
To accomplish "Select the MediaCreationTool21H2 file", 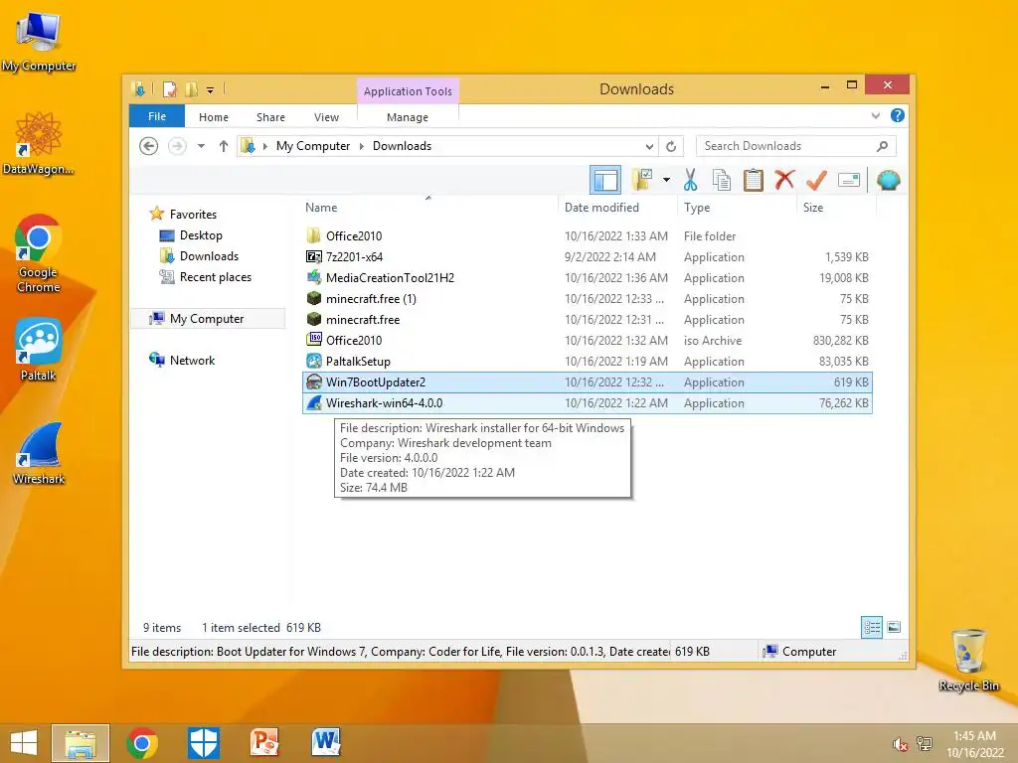I will click(x=588, y=278).
